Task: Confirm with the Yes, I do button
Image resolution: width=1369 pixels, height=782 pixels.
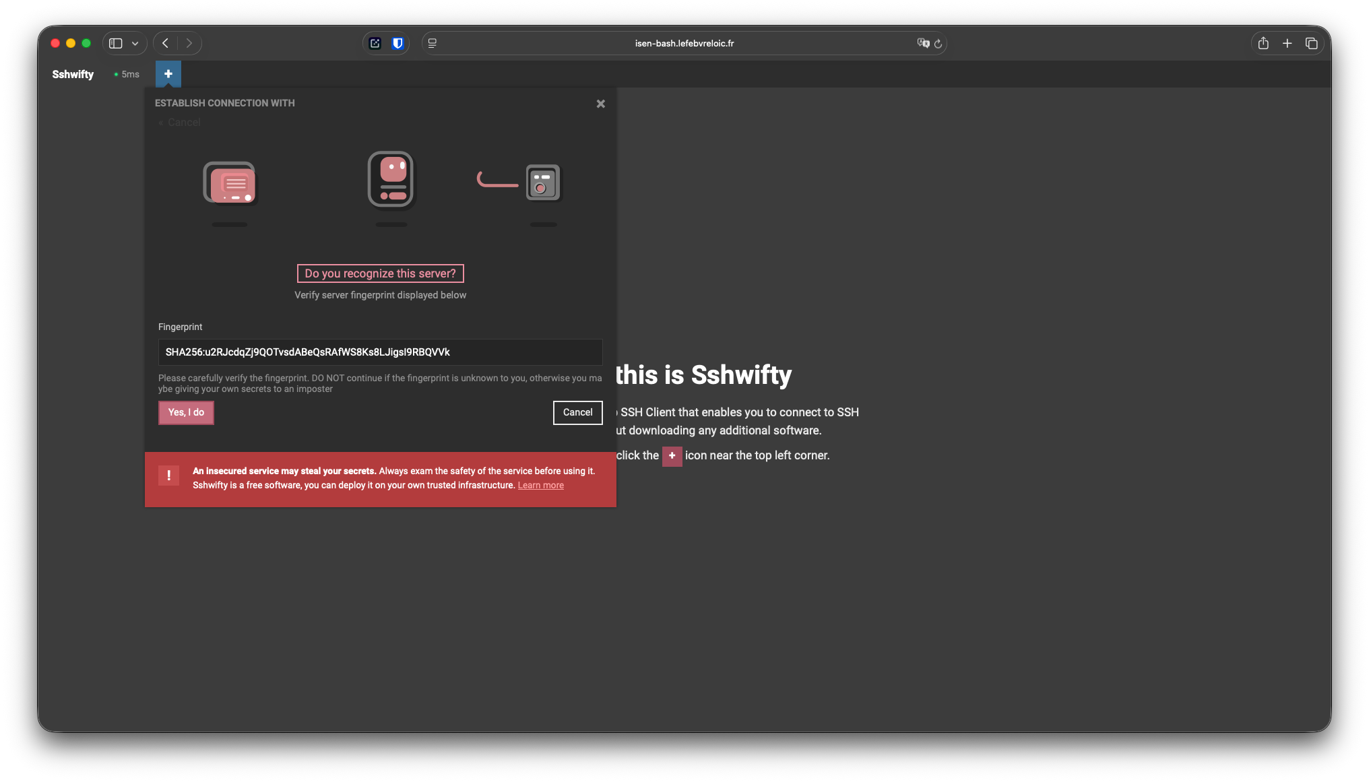Action: pyautogui.click(x=186, y=412)
